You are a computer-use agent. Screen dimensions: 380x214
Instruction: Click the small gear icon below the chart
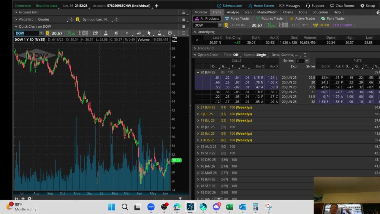coord(29,199)
